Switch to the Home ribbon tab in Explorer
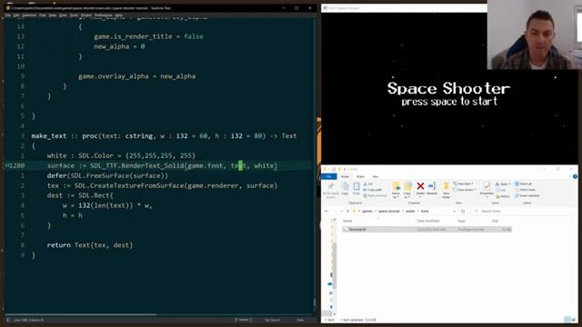Screen dimensions: 582x327 [345, 176]
